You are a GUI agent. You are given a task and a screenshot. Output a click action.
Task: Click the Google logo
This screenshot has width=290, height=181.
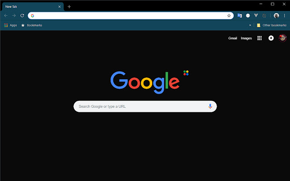coord(145,82)
